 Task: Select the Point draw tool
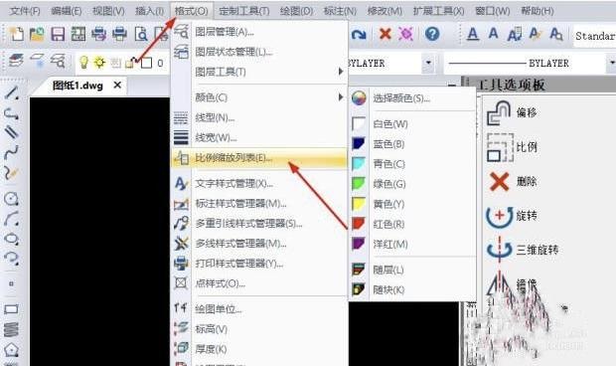(11, 283)
